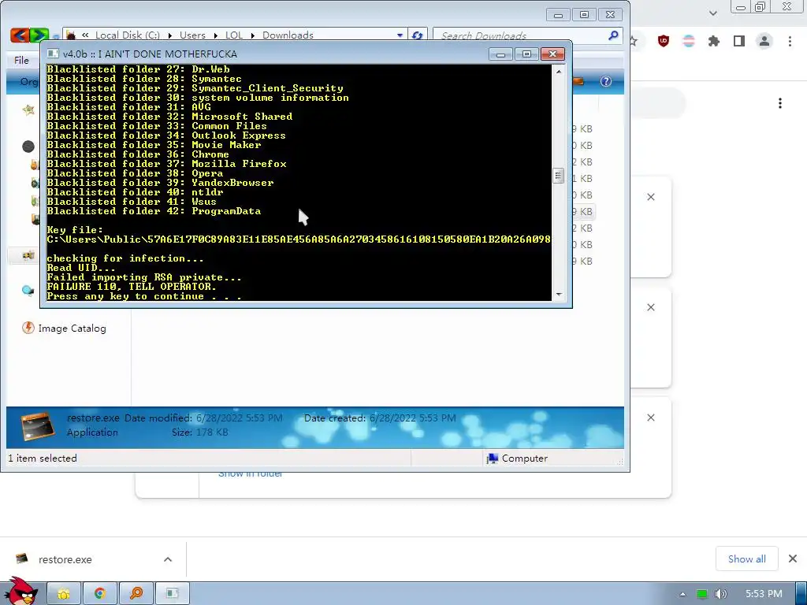Grab the console scrollbar thumb
Screen dimensions: 807x605
[x=559, y=176]
